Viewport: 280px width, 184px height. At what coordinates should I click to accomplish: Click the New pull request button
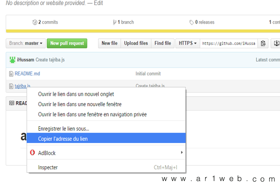coord(67,43)
